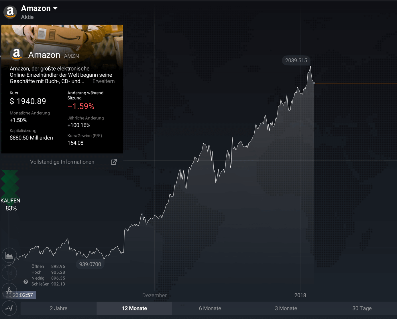Click the 1d candle interval button
The image size is (397, 319).
[9, 273]
